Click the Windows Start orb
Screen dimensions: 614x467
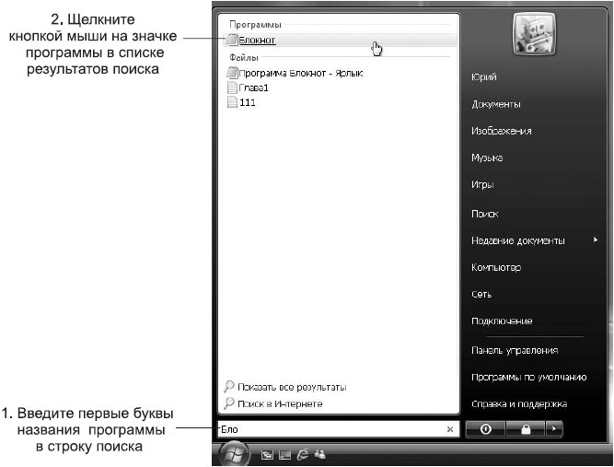point(235,453)
